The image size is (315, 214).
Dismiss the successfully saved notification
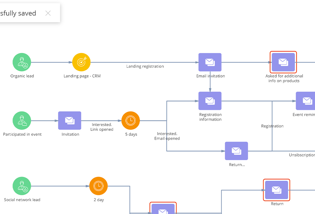pyautogui.click(x=48, y=13)
